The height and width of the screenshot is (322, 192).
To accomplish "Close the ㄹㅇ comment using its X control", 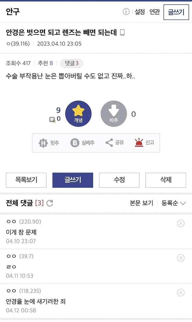I will click(180, 258).
